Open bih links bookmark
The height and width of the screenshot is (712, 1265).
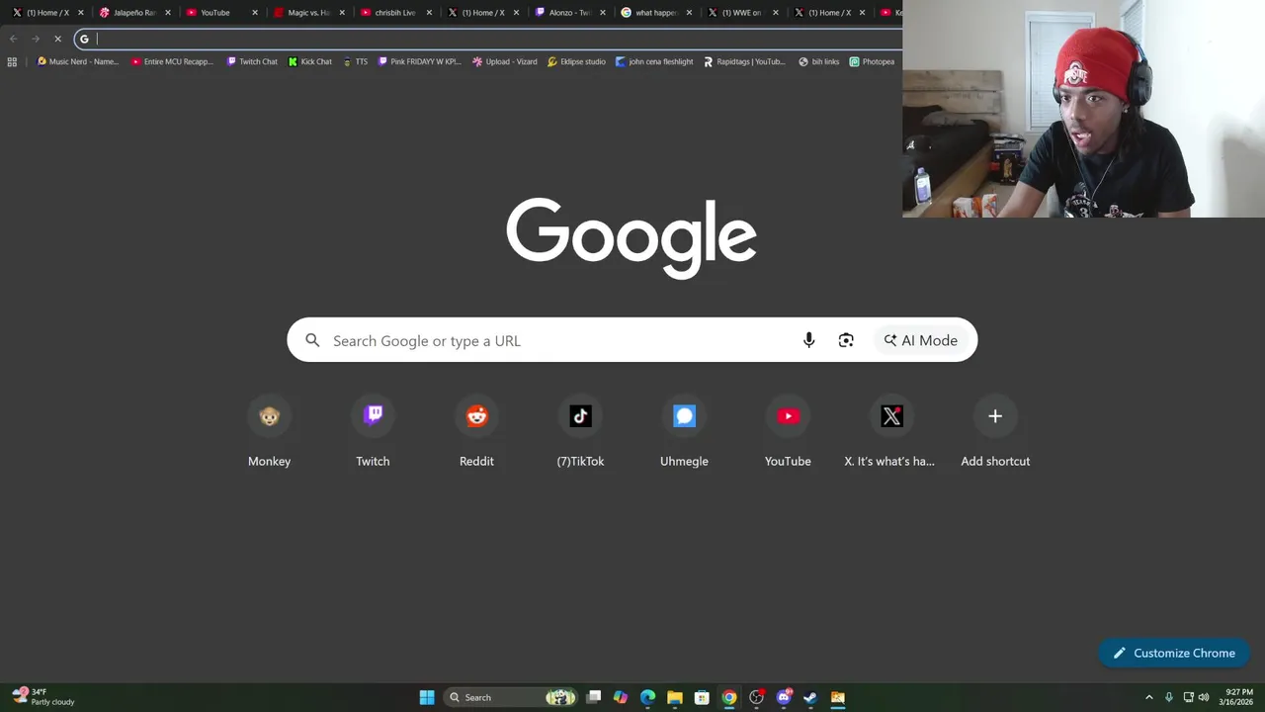tap(818, 61)
